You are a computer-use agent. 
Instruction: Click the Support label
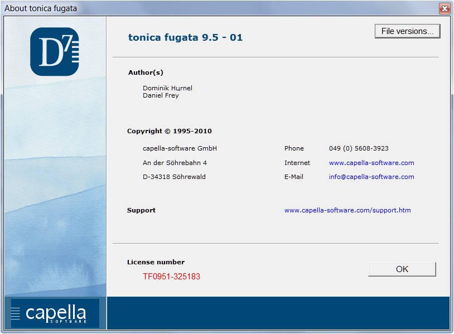[x=141, y=210]
